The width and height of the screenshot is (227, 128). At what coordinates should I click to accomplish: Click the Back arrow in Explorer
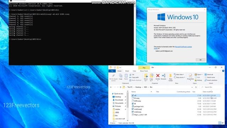(x=111, y=87)
